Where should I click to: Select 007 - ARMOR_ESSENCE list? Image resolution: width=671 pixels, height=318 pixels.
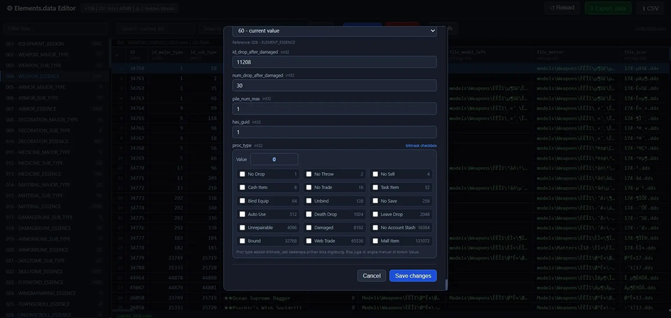click(x=54, y=109)
